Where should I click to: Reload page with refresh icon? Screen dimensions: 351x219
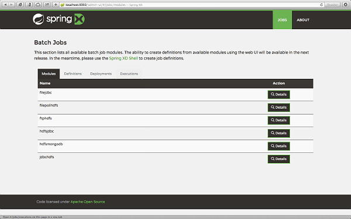[321, 5]
